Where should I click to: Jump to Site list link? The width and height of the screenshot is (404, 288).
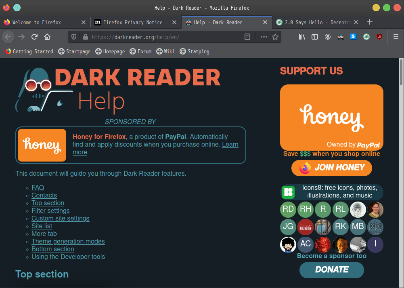pyautogui.click(x=42, y=226)
